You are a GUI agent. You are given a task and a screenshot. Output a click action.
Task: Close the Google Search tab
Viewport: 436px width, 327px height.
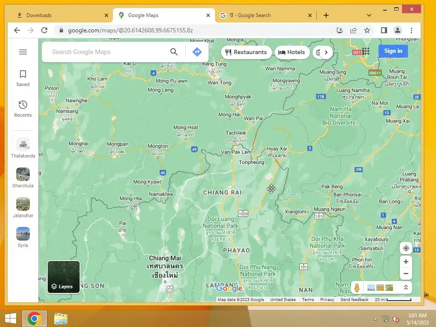[310, 15]
